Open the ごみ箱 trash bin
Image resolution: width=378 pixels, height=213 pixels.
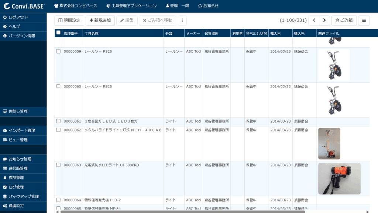click(344, 21)
